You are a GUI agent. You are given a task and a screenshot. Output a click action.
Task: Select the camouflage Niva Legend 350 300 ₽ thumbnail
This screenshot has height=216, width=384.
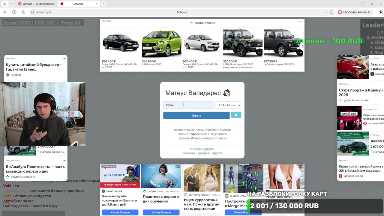pos(243,43)
